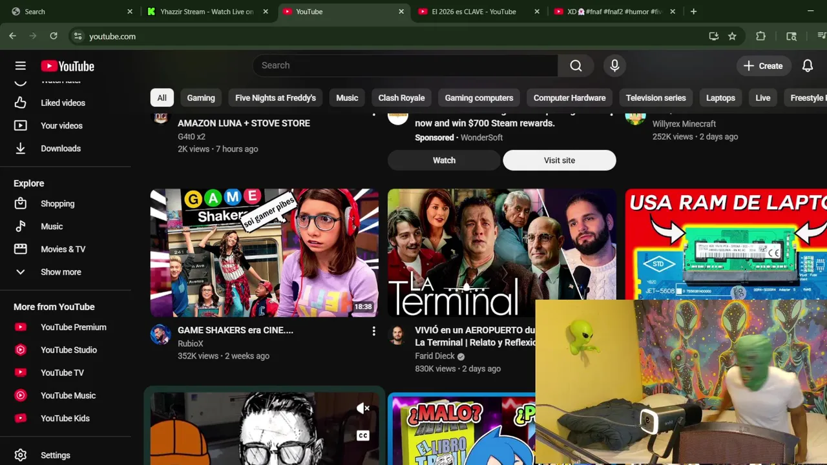827x465 pixels.
Task: Open a new browser tab
Action: [693, 12]
